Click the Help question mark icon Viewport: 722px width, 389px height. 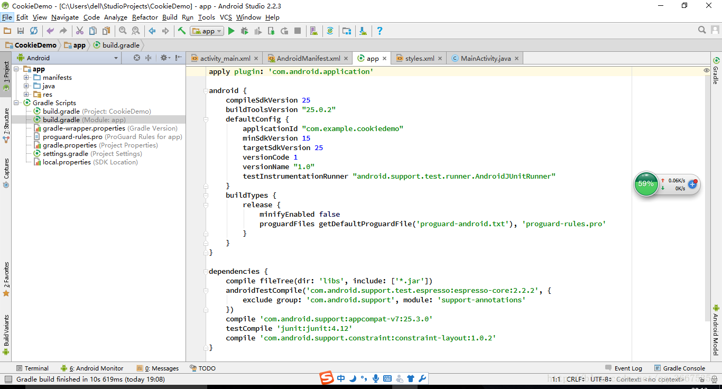click(379, 31)
